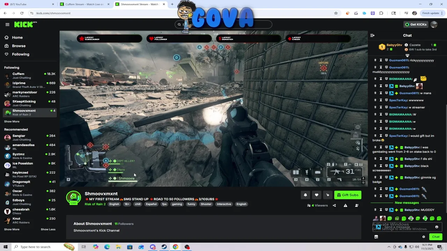The width and height of the screenshot is (447, 251).
Task: Bookmark this page with the star icon
Action: point(336,13)
